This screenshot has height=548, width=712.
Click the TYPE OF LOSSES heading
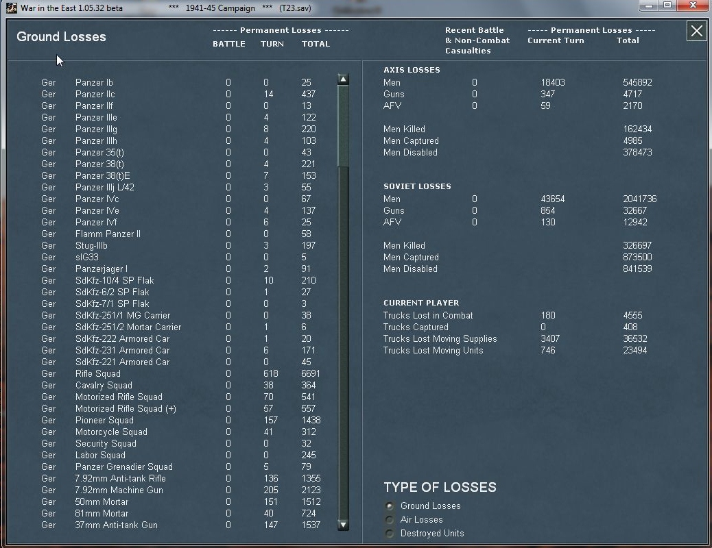point(440,487)
